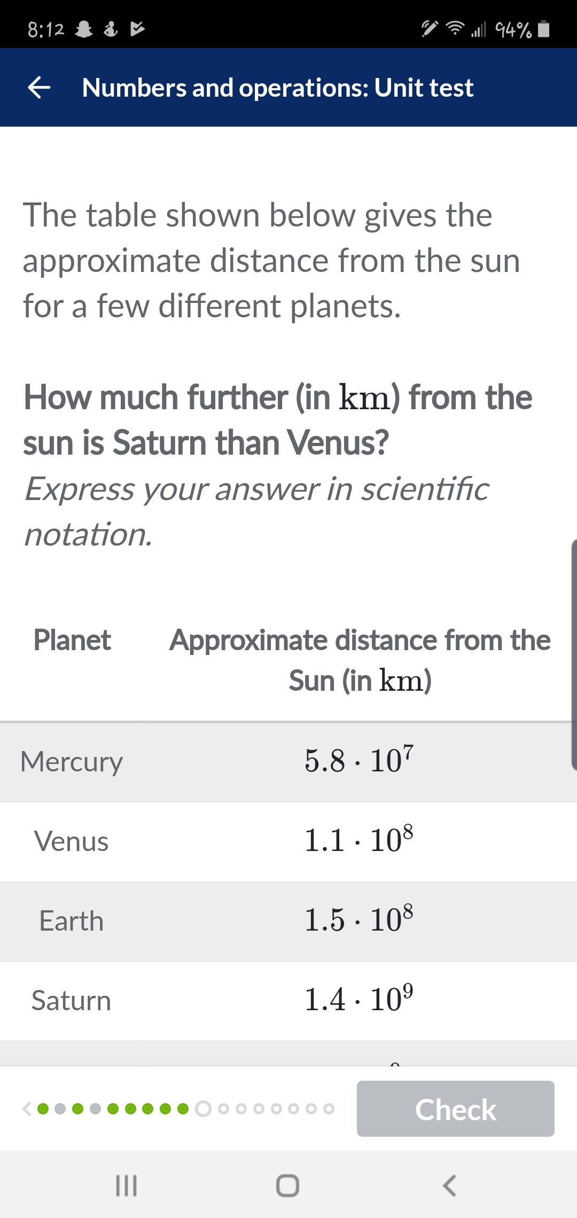Select the first green progress dot
The image size is (577, 1218).
click(x=43, y=1108)
